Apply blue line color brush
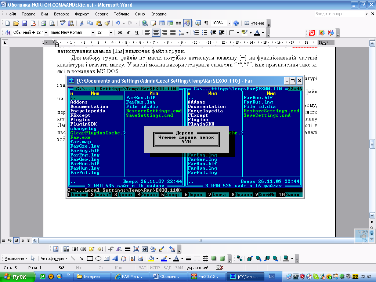Screen dimensions: 376x282 [164, 258]
